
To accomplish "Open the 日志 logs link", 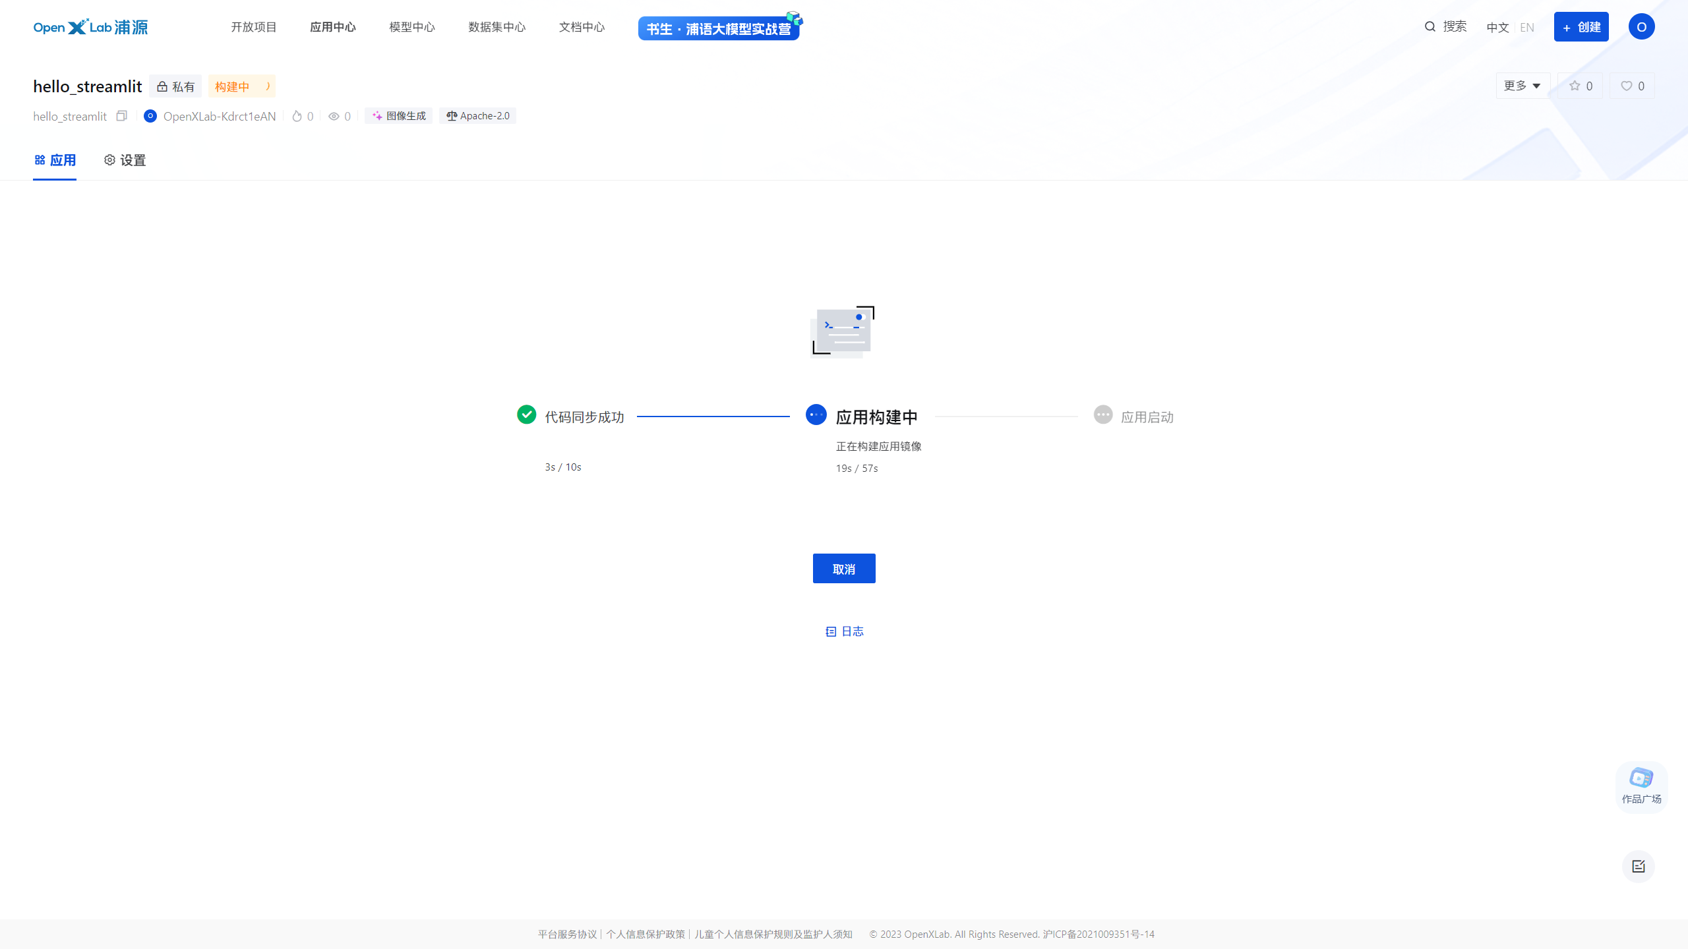I will coord(845,631).
